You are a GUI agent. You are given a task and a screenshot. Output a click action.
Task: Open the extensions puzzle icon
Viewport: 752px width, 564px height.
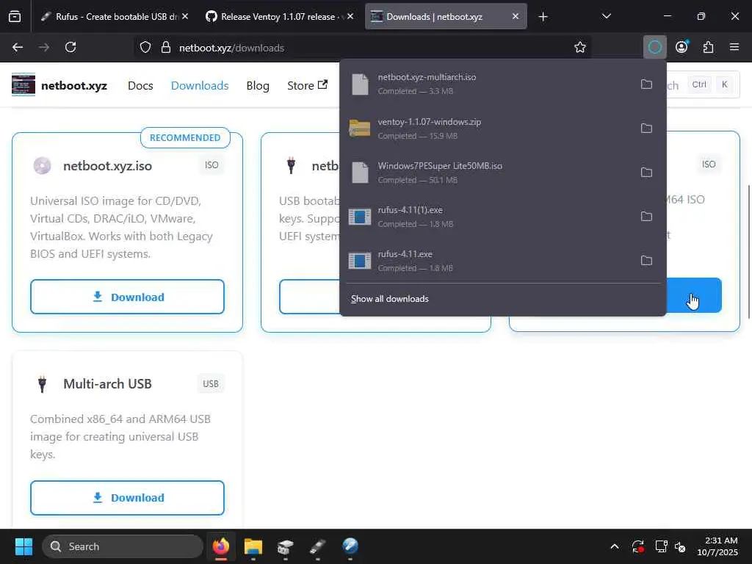pos(708,47)
